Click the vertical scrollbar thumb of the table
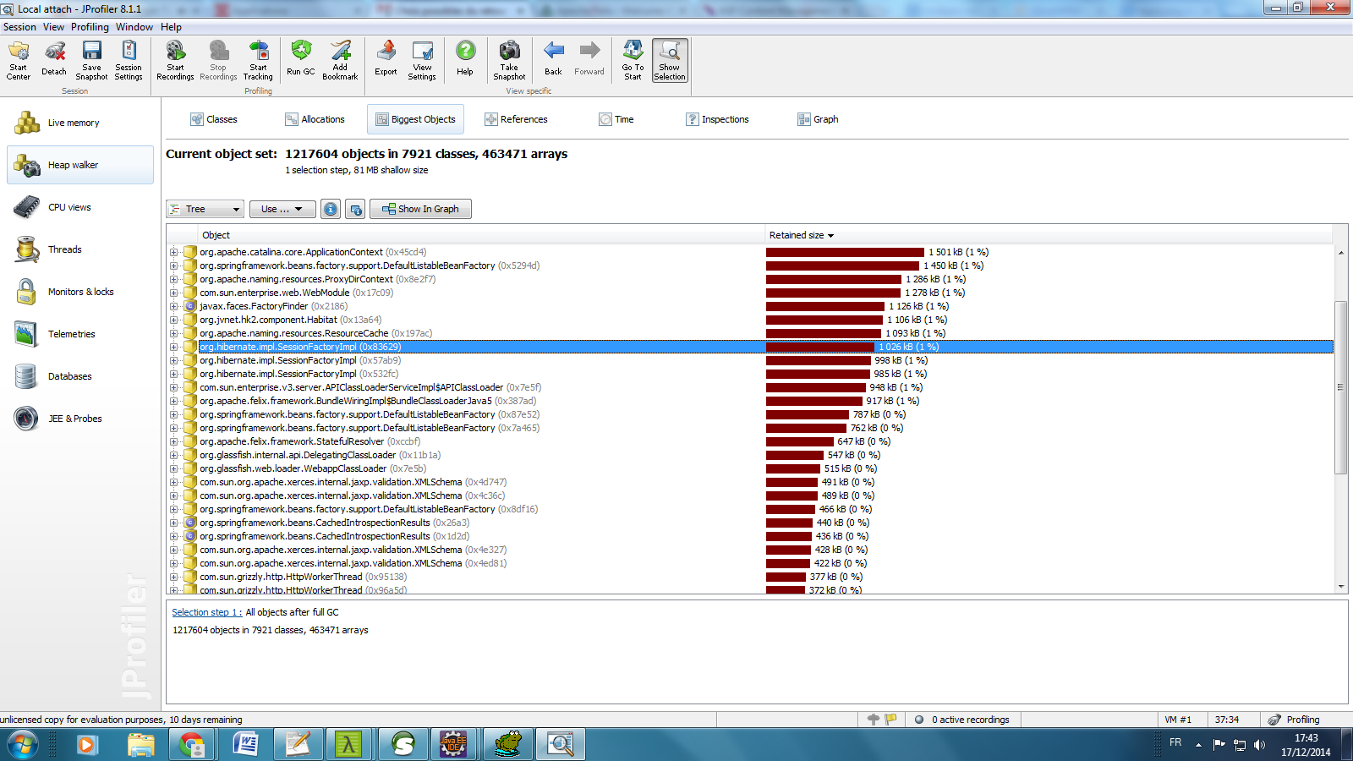 [x=1340, y=387]
